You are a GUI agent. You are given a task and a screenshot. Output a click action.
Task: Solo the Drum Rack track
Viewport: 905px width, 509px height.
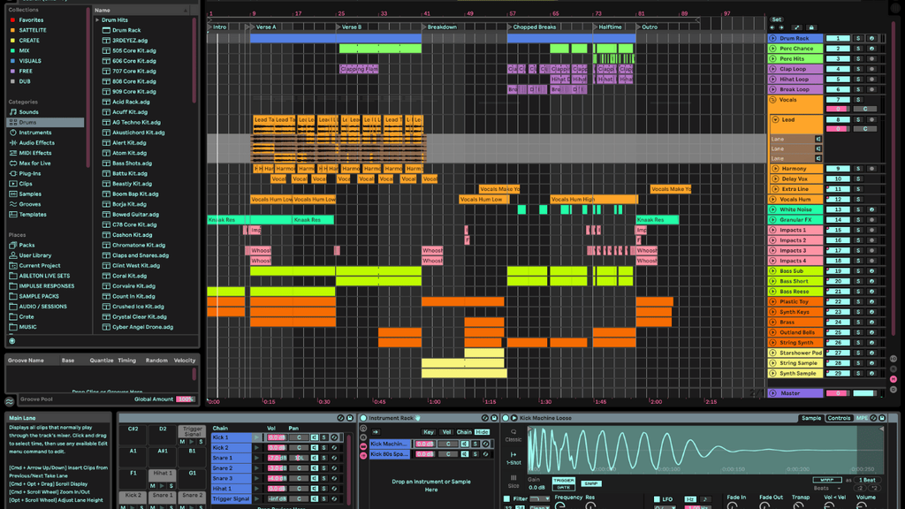click(857, 39)
